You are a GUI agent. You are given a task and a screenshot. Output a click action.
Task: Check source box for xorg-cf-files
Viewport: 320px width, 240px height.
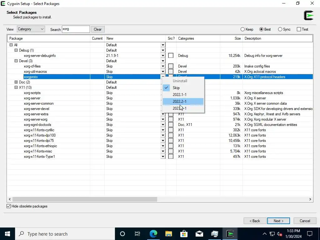(x=171, y=66)
